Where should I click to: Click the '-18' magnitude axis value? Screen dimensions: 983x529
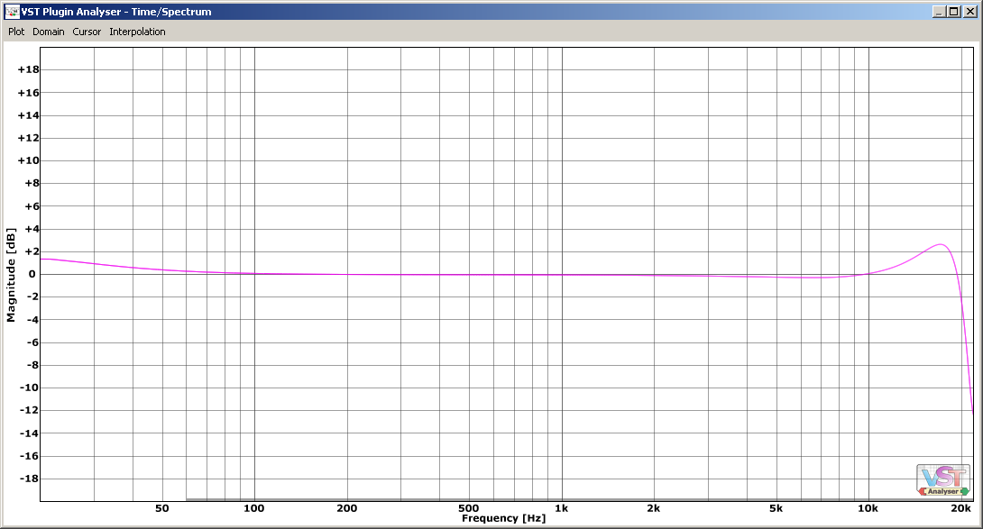[29, 479]
